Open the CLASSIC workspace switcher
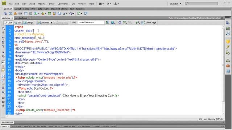232x130 pixels. pyautogui.click(x=175, y=4)
